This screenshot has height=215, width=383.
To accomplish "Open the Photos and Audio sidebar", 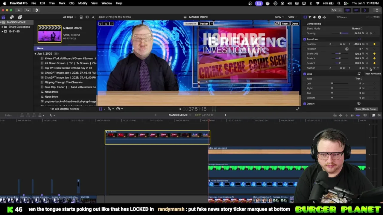I will 12,17.
